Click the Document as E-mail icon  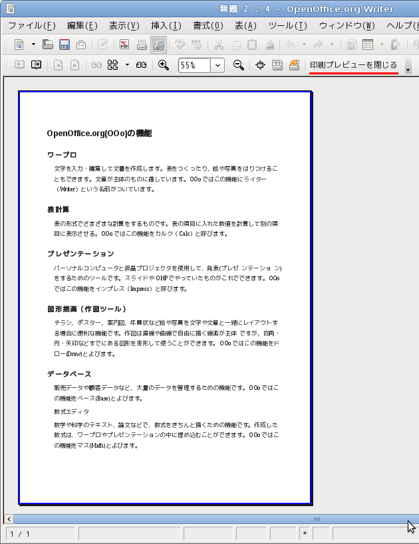(81, 45)
